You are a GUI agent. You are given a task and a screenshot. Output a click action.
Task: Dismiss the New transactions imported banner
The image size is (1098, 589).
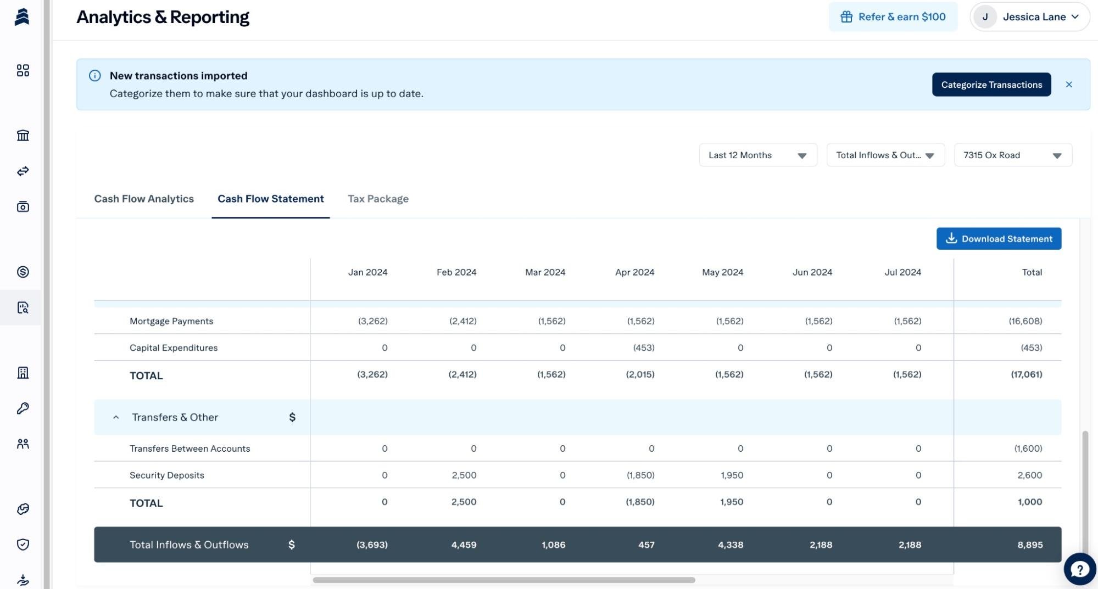point(1069,85)
